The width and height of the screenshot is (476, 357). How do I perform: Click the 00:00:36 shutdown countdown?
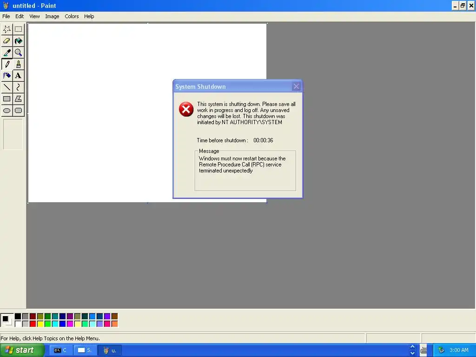(x=263, y=140)
